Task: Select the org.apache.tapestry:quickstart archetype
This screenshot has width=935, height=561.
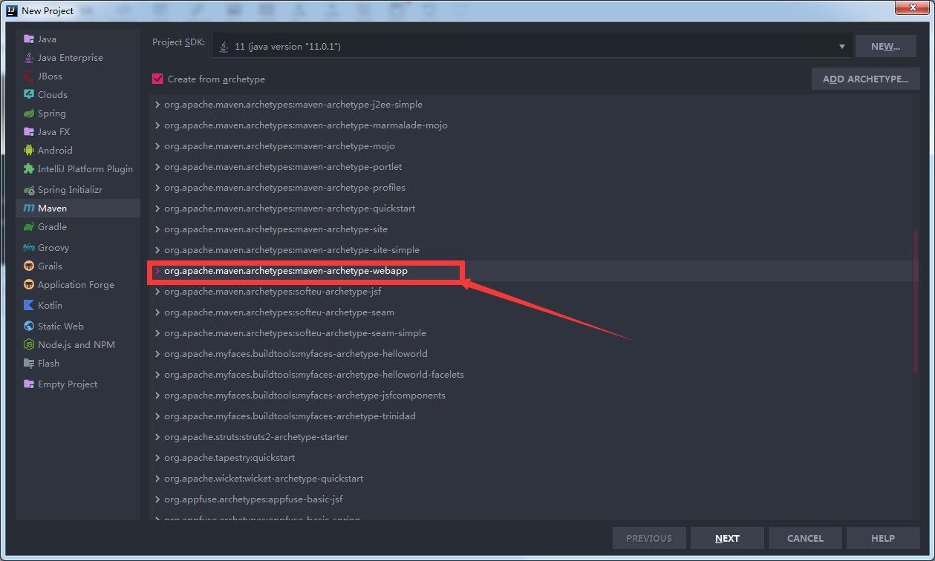Action: coord(228,458)
